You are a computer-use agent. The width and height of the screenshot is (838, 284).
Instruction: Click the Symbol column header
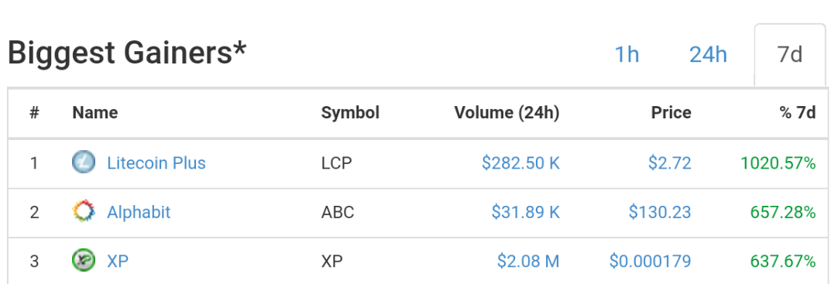click(x=350, y=113)
